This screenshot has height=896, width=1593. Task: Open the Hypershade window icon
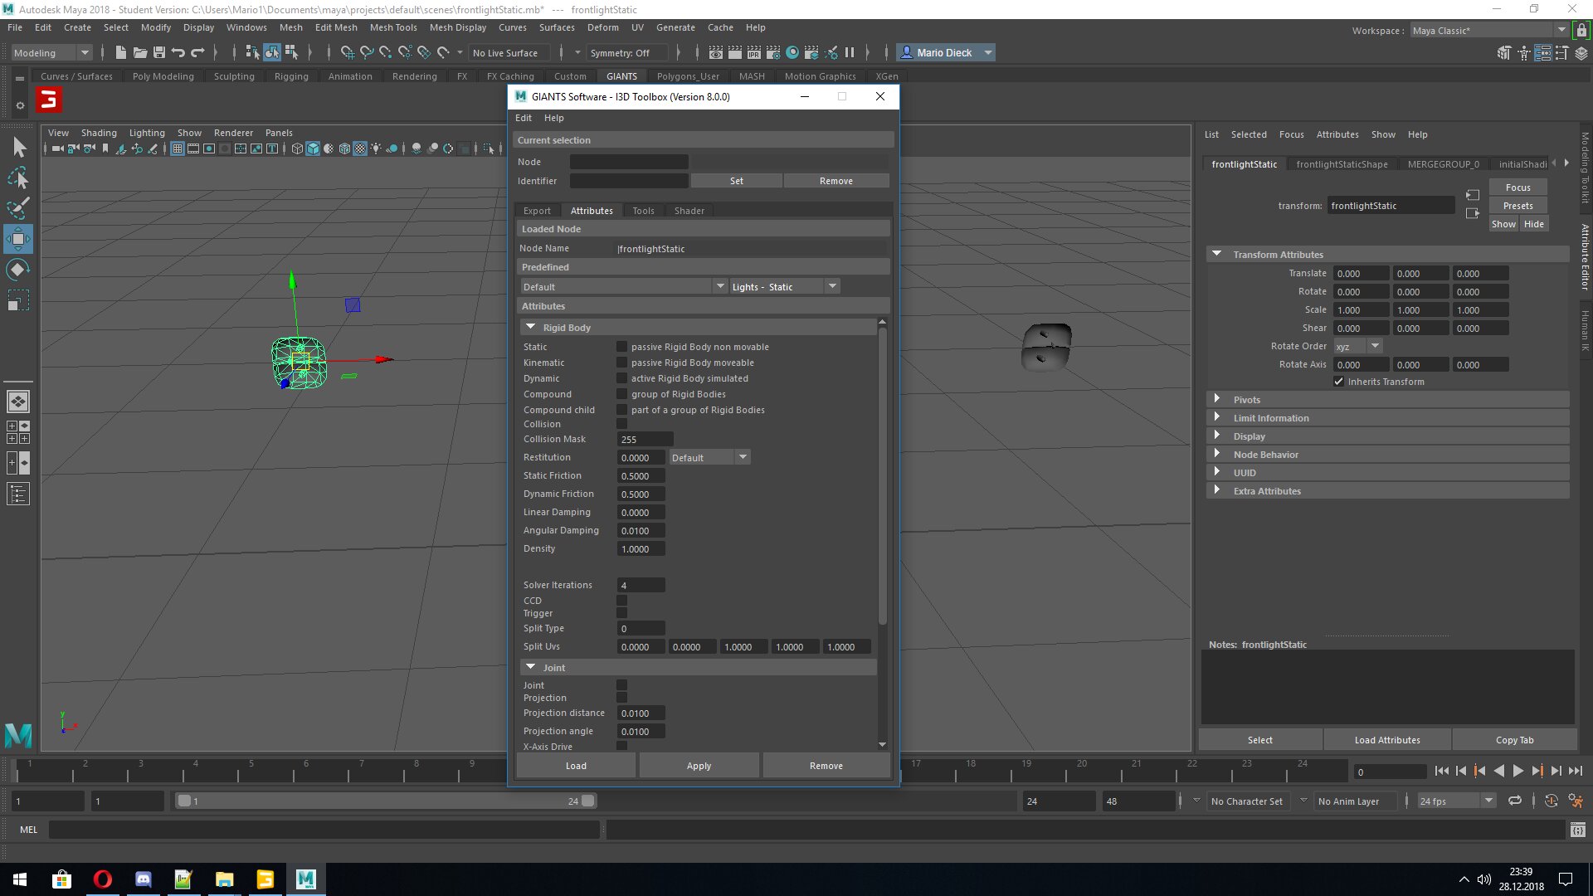(792, 52)
